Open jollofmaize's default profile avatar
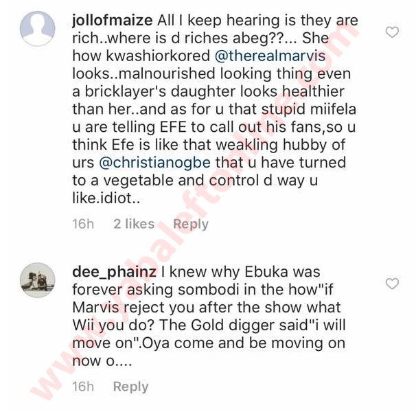416x412 pixels. click(x=37, y=29)
